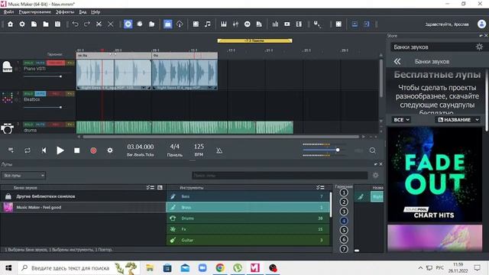Viewport: 489px width, 275px height.
Task: Click the drums track drum kit icon
Action: 7,128
